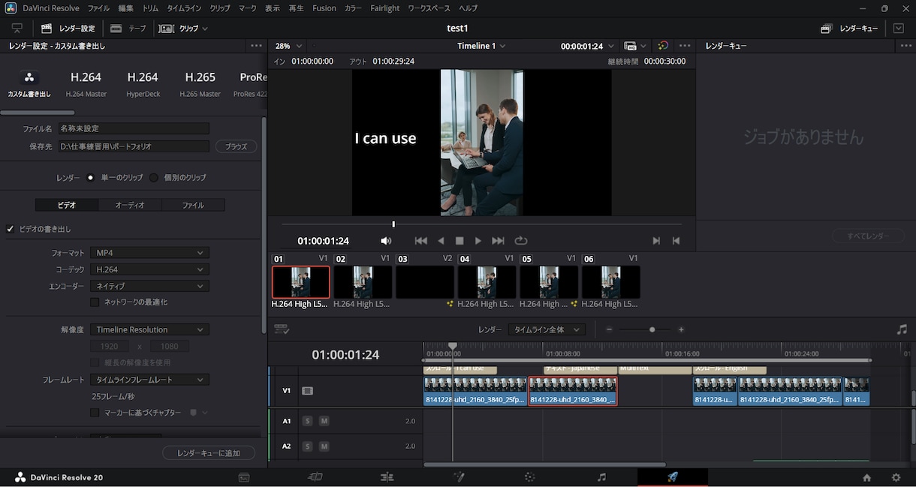Click the timeline zoom slider handle
The height and width of the screenshot is (487, 916).
point(652,329)
